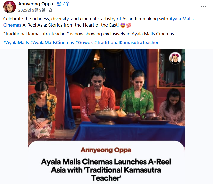Viewport: 213px width, 184px height.
Task: Open the Cinemas mention link on second line
Action: (x=12, y=25)
